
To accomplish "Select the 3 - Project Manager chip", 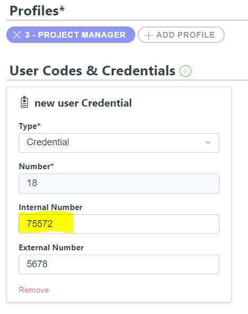I will coord(70,35).
